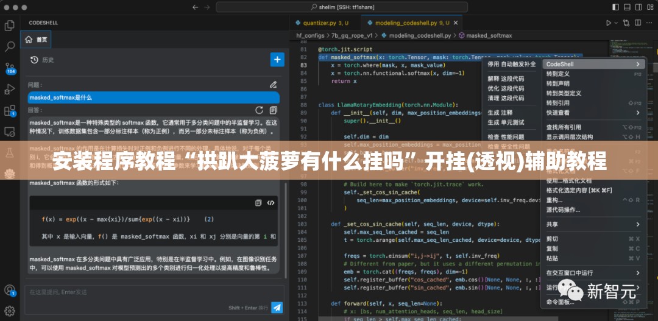Open 7b_gq_rope_v1 breadcrumb folder
Image resolution: width=658 pixels, height=321 pixels.
coord(352,35)
